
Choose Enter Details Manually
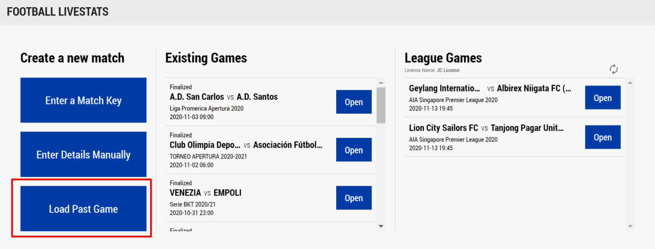click(x=83, y=154)
